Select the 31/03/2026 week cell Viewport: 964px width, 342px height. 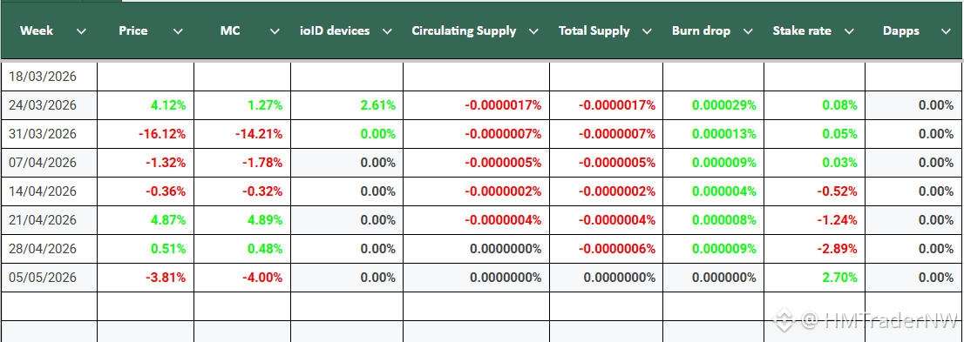(49, 134)
